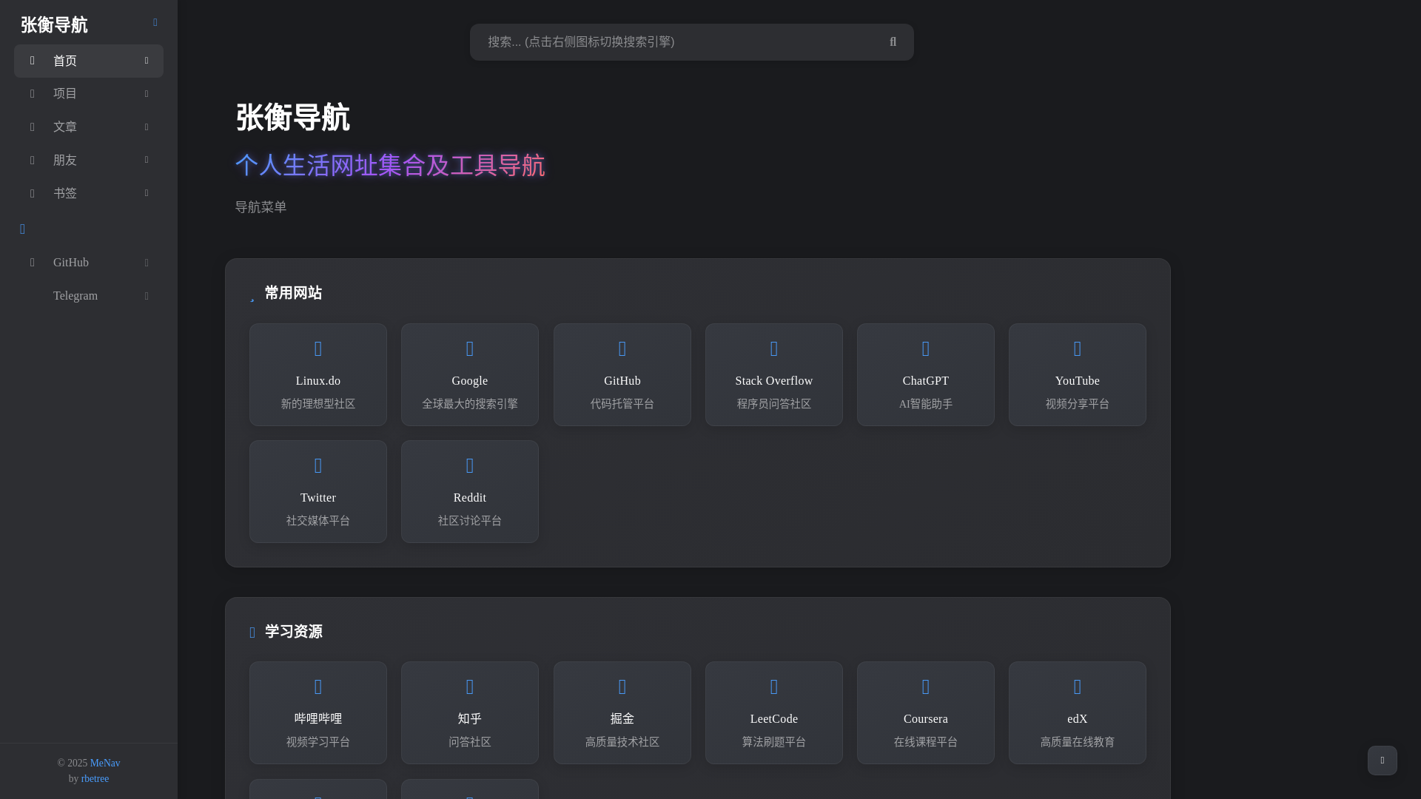
Task: Click the 朋友 sidebar icon
Action: [32, 160]
